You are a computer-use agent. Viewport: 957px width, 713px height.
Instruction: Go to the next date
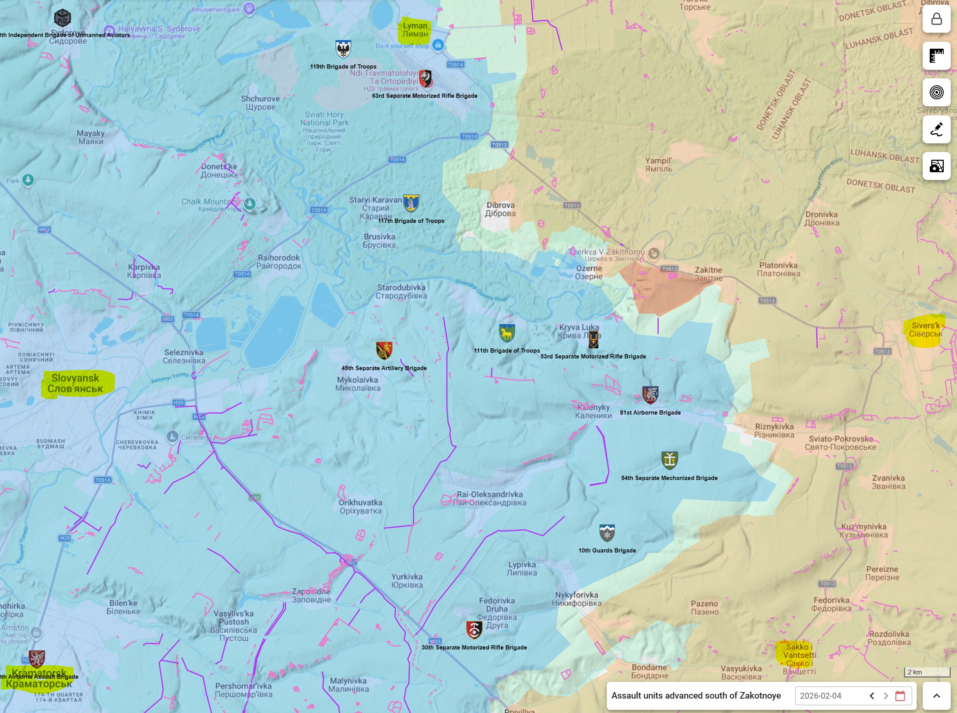pyautogui.click(x=886, y=696)
